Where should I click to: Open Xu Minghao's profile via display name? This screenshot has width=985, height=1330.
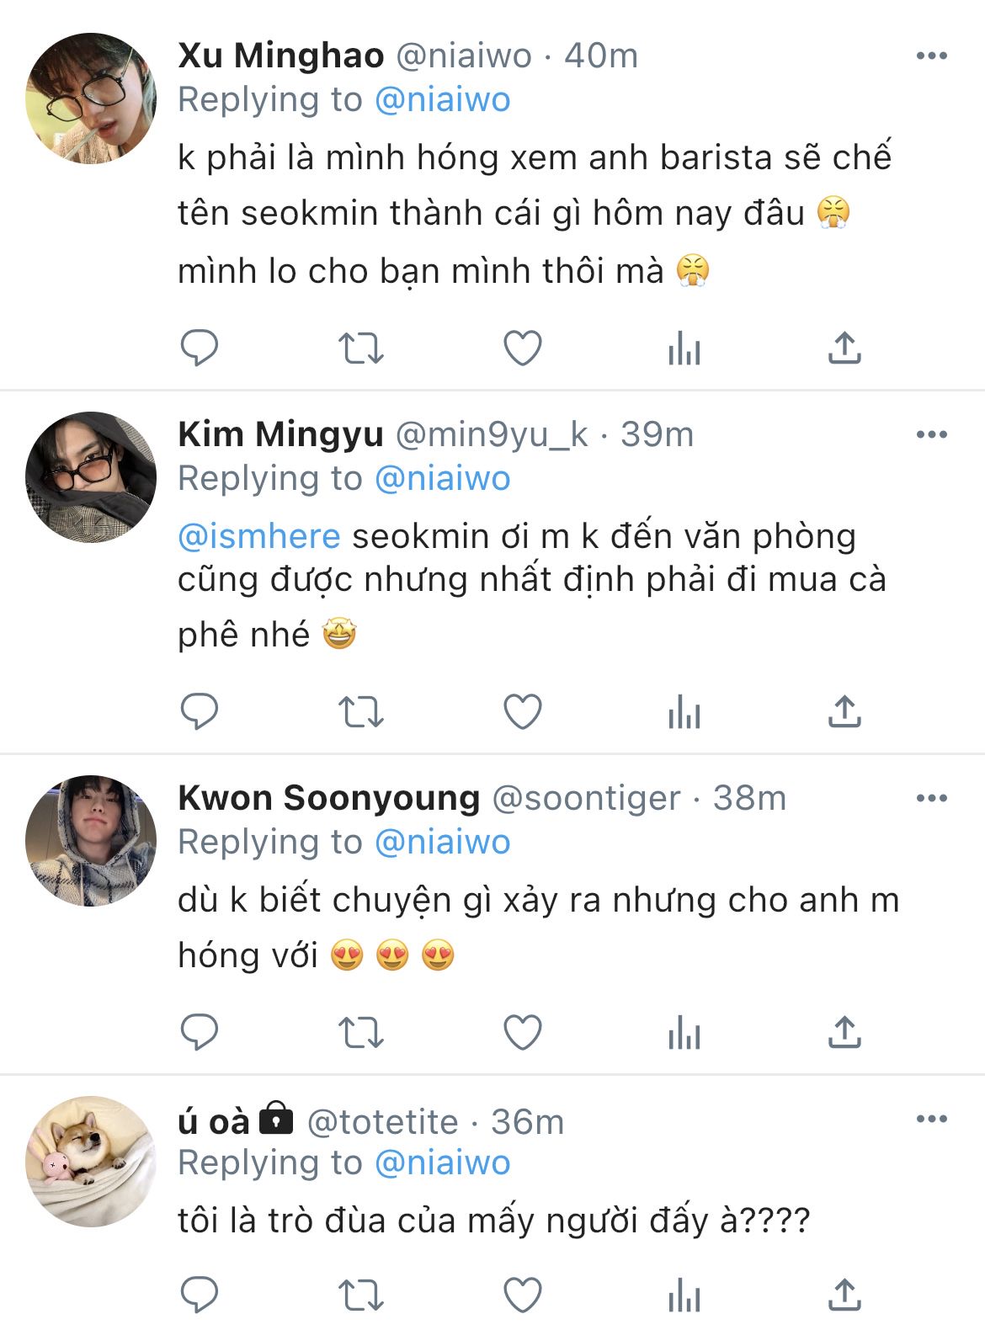click(x=281, y=56)
